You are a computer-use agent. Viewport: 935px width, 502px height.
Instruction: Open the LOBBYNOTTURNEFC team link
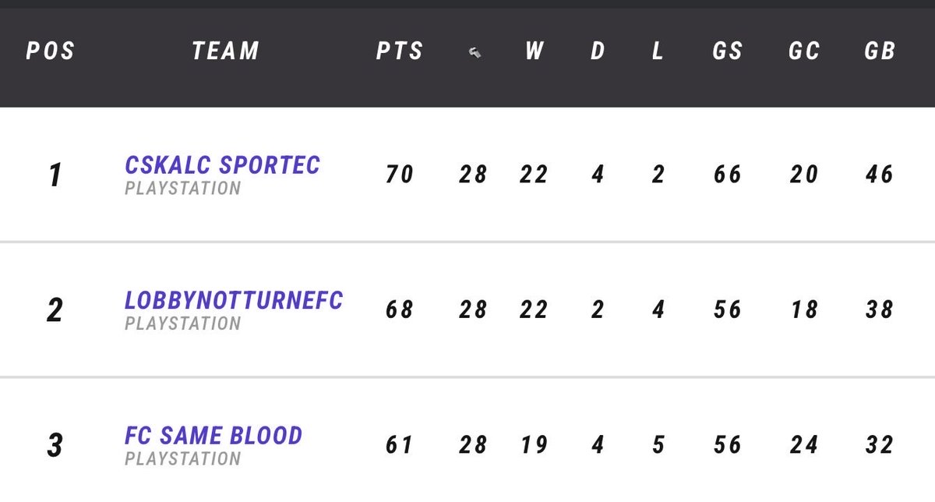(234, 300)
